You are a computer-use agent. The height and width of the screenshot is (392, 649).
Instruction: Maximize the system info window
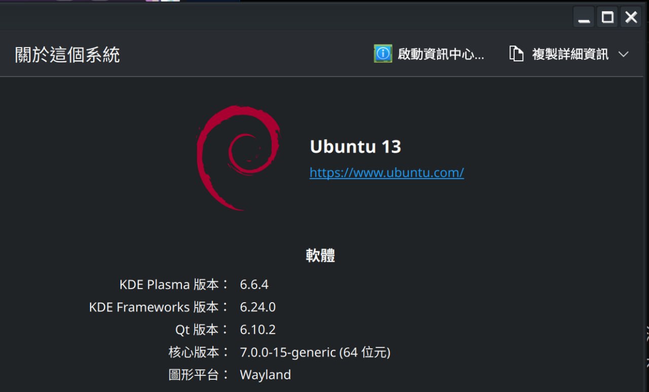[607, 18]
